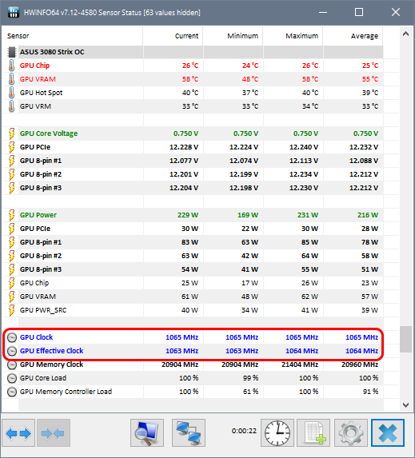Open sensor settings gear icon
Image resolution: width=415 pixels, height=458 pixels.
(x=351, y=433)
